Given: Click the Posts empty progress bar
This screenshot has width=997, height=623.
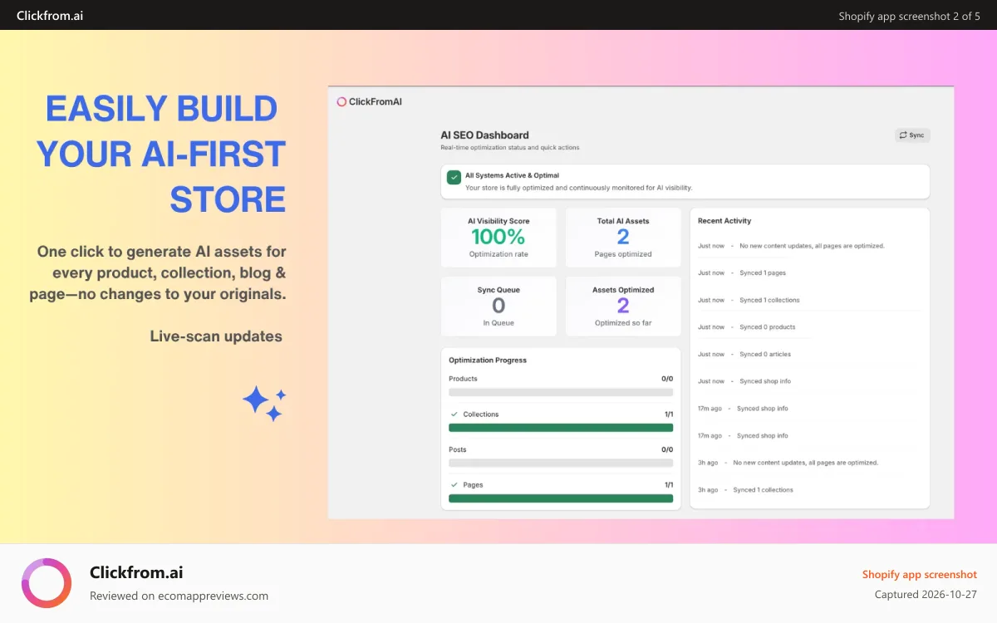Looking at the screenshot, I should click(561, 463).
